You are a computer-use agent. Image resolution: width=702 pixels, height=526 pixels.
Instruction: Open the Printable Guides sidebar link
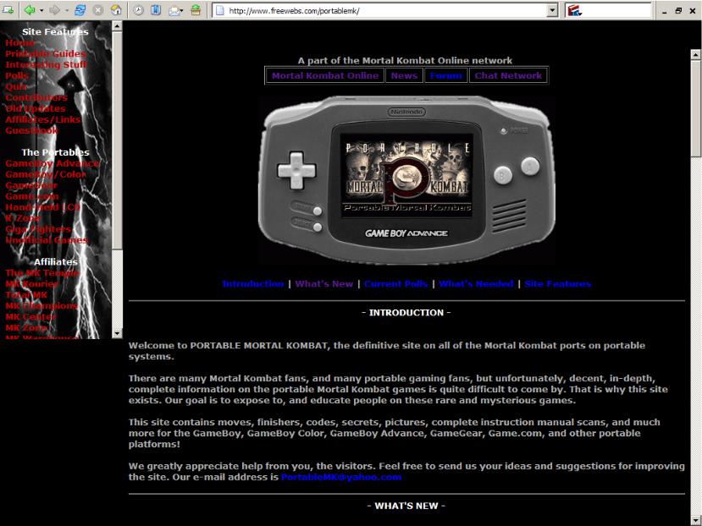coord(46,53)
